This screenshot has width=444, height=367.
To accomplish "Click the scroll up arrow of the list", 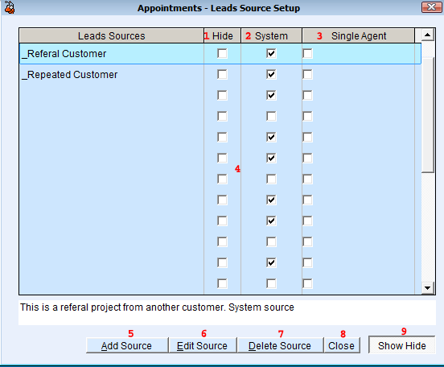I will click(428, 35).
